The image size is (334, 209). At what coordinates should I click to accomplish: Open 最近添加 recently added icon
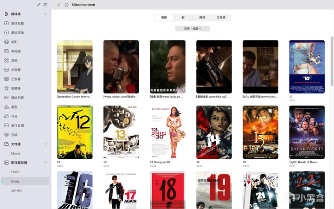(x=6, y=33)
